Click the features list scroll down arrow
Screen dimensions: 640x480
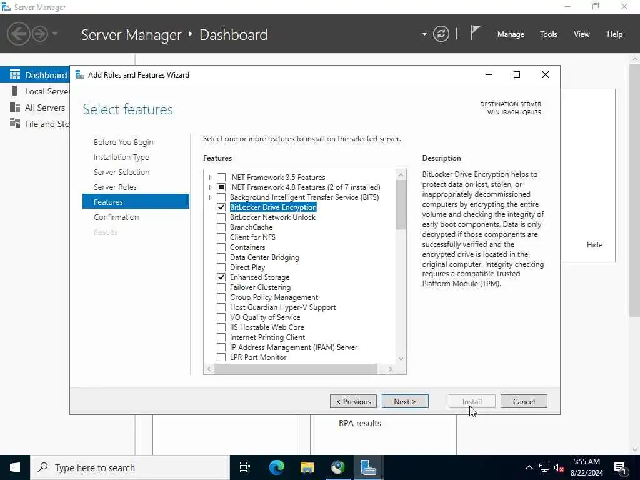pyautogui.click(x=401, y=359)
